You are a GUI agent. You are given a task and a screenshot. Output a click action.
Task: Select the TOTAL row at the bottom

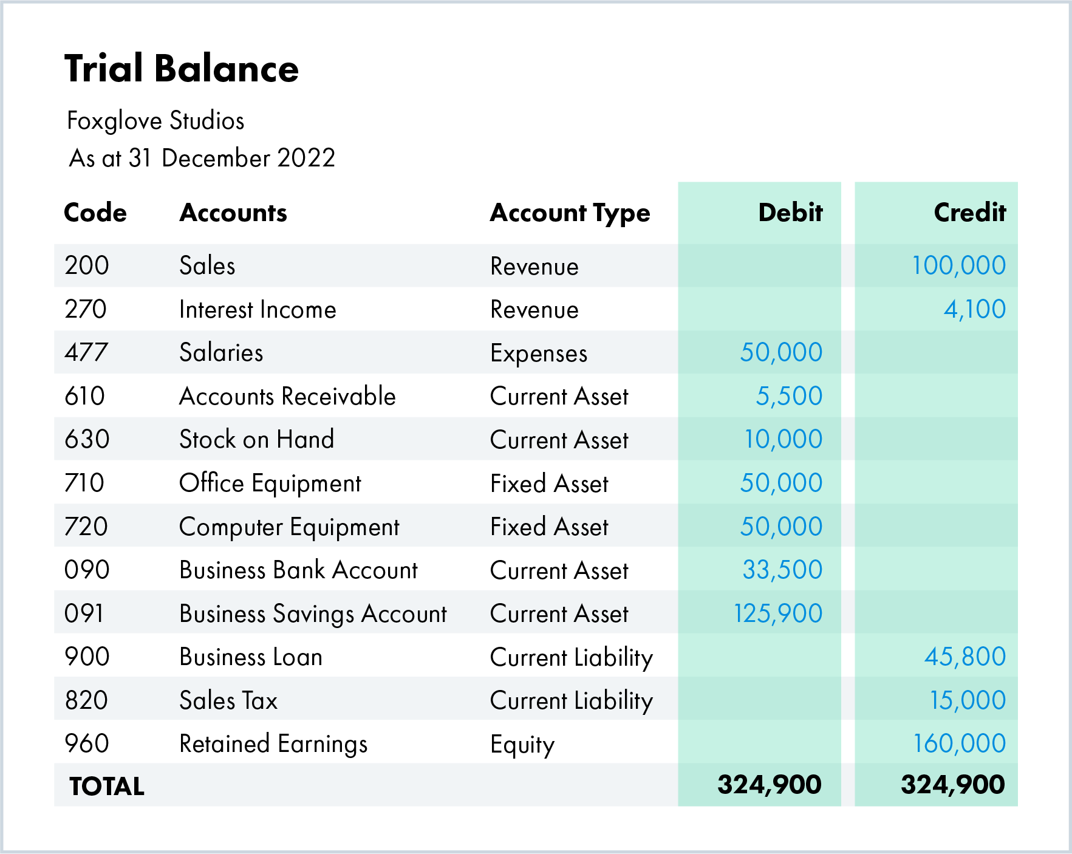(x=106, y=785)
